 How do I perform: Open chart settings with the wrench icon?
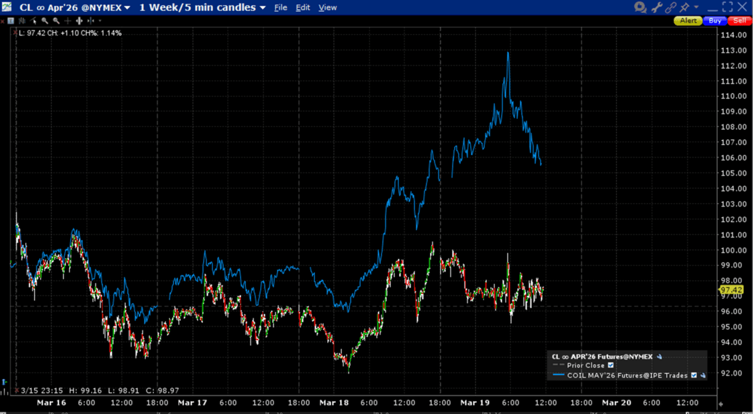pos(657,7)
